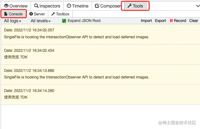Click the Timeline clock icon
The width and height of the screenshot is (200, 129).
coord(69,6)
